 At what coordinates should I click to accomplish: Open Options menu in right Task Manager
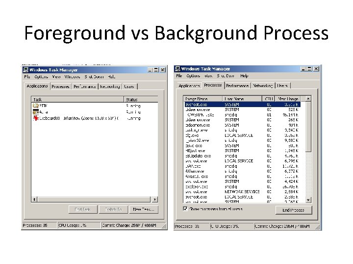click(193, 76)
